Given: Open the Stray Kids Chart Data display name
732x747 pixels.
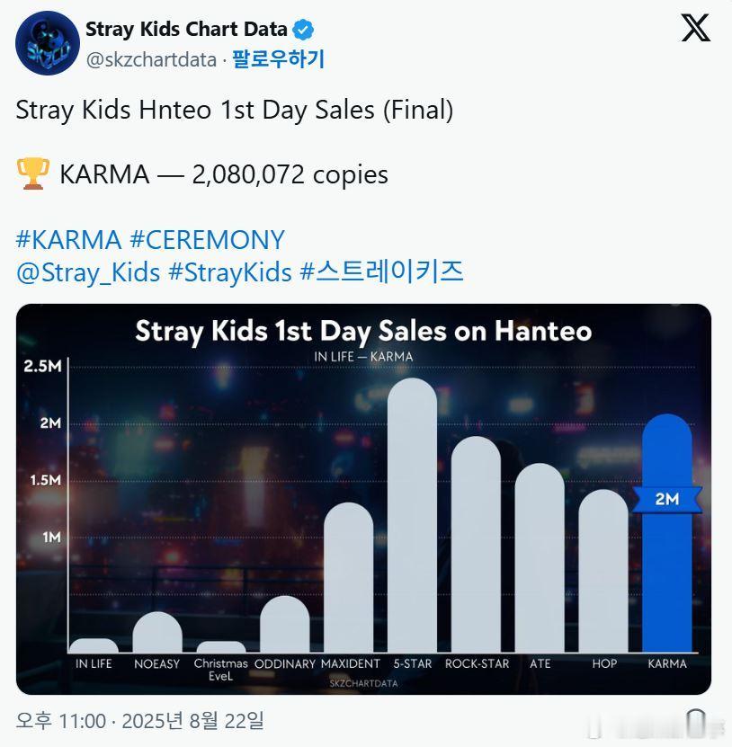Looking at the screenshot, I should coord(186,29).
